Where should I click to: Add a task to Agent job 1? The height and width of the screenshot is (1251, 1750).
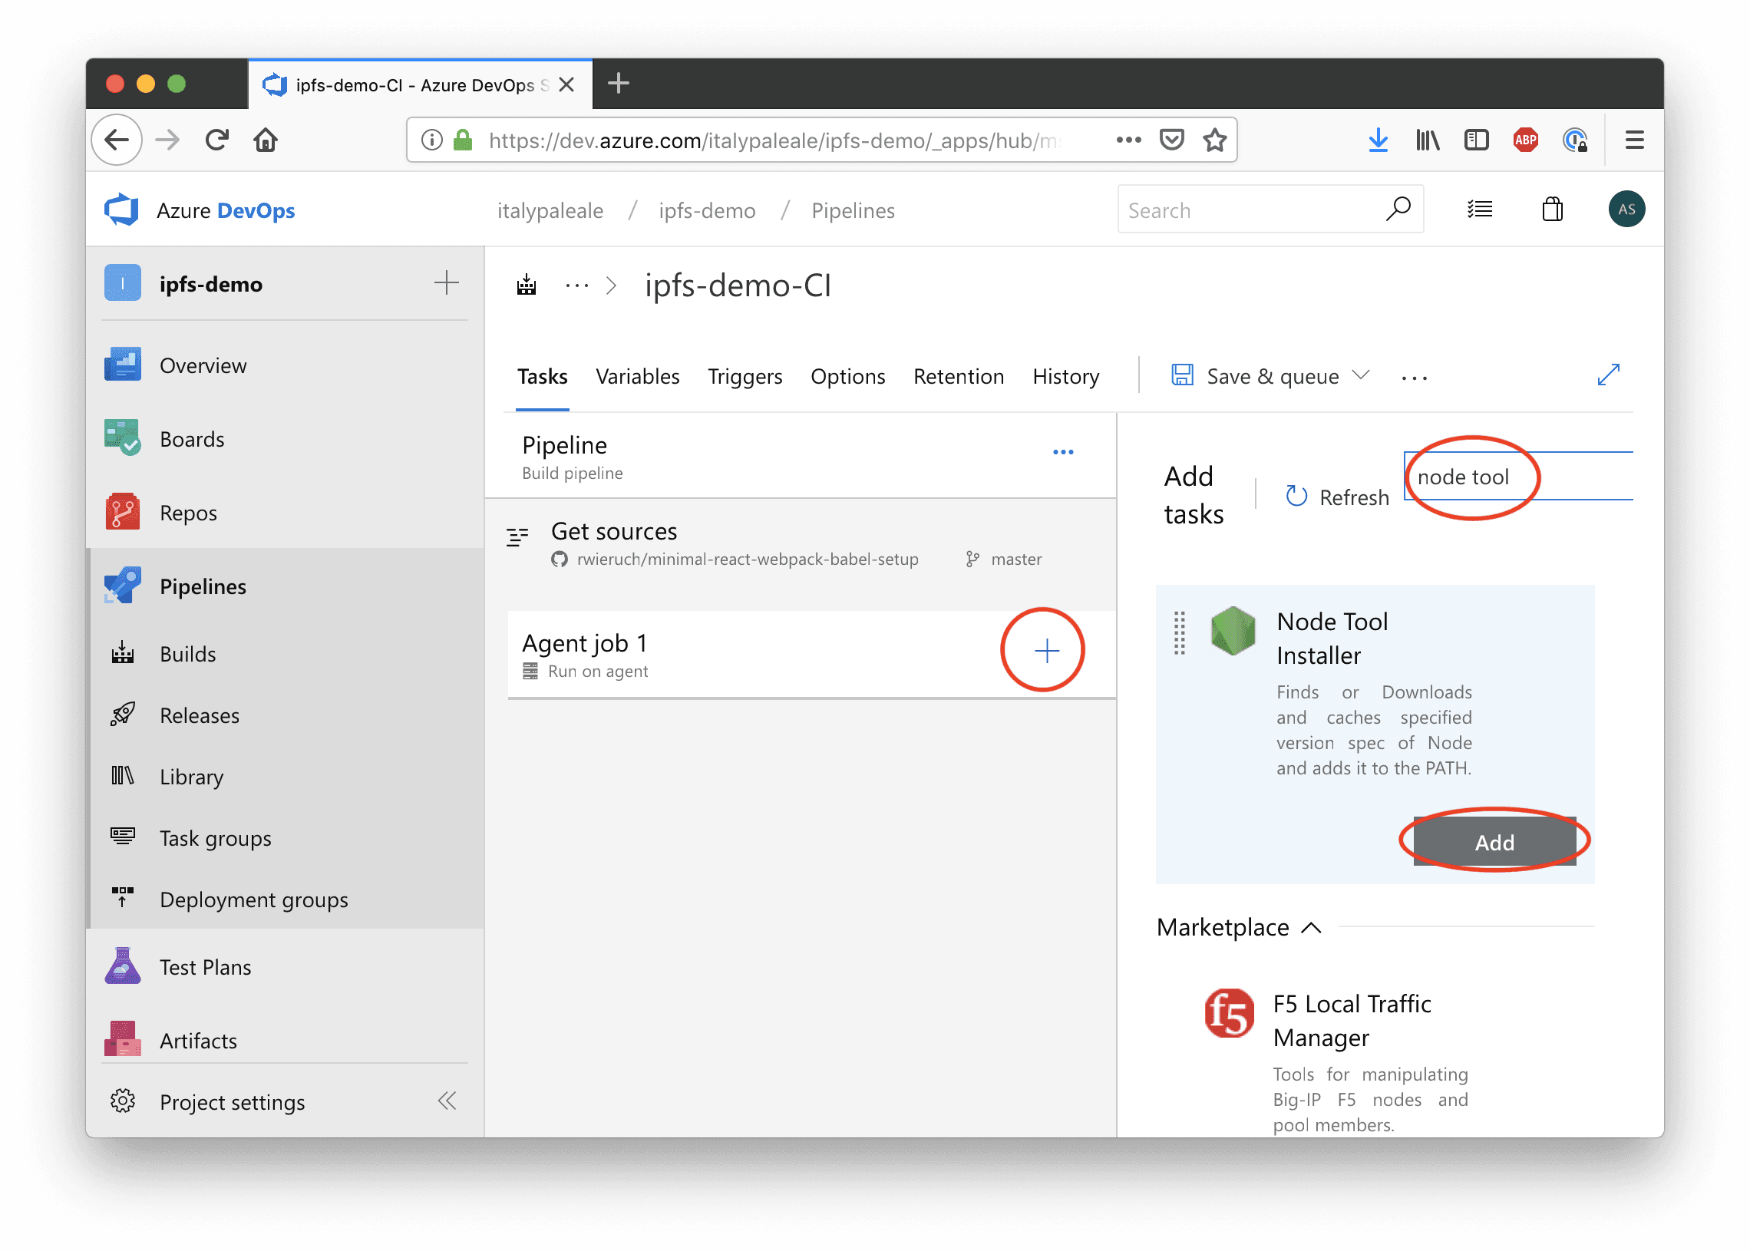(x=1046, y=652)
